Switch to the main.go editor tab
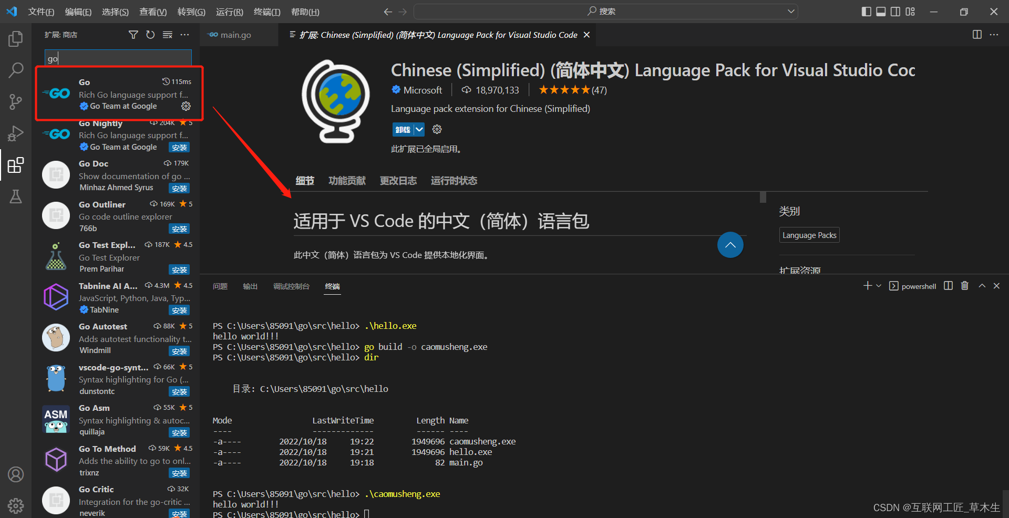The width and height of the screenshot is (1009, 518). (235, 35)
